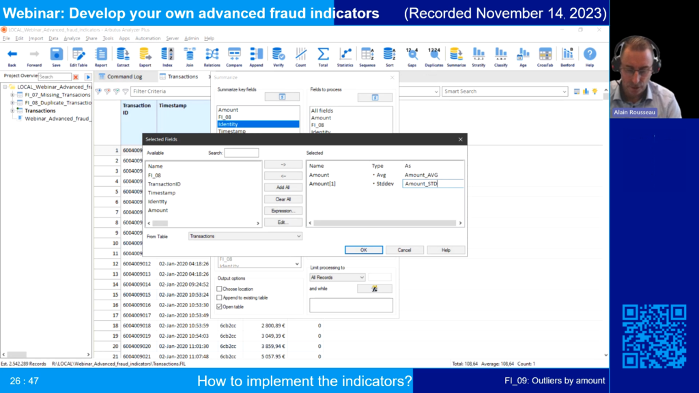Click the Back toolbar icon
Image resolution: width=699 pixels, height=393 pixels.
point(12,57)
